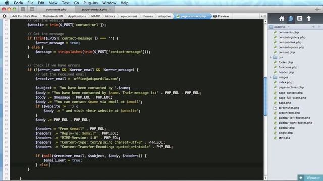This screenshot has width=323, height=181.
Task: Open content.php in the file list
Action: (x=287, y=52)
